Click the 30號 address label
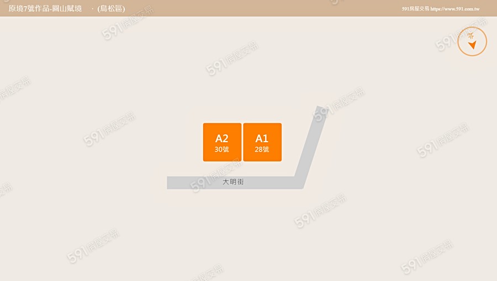 (x=221, y=149)
